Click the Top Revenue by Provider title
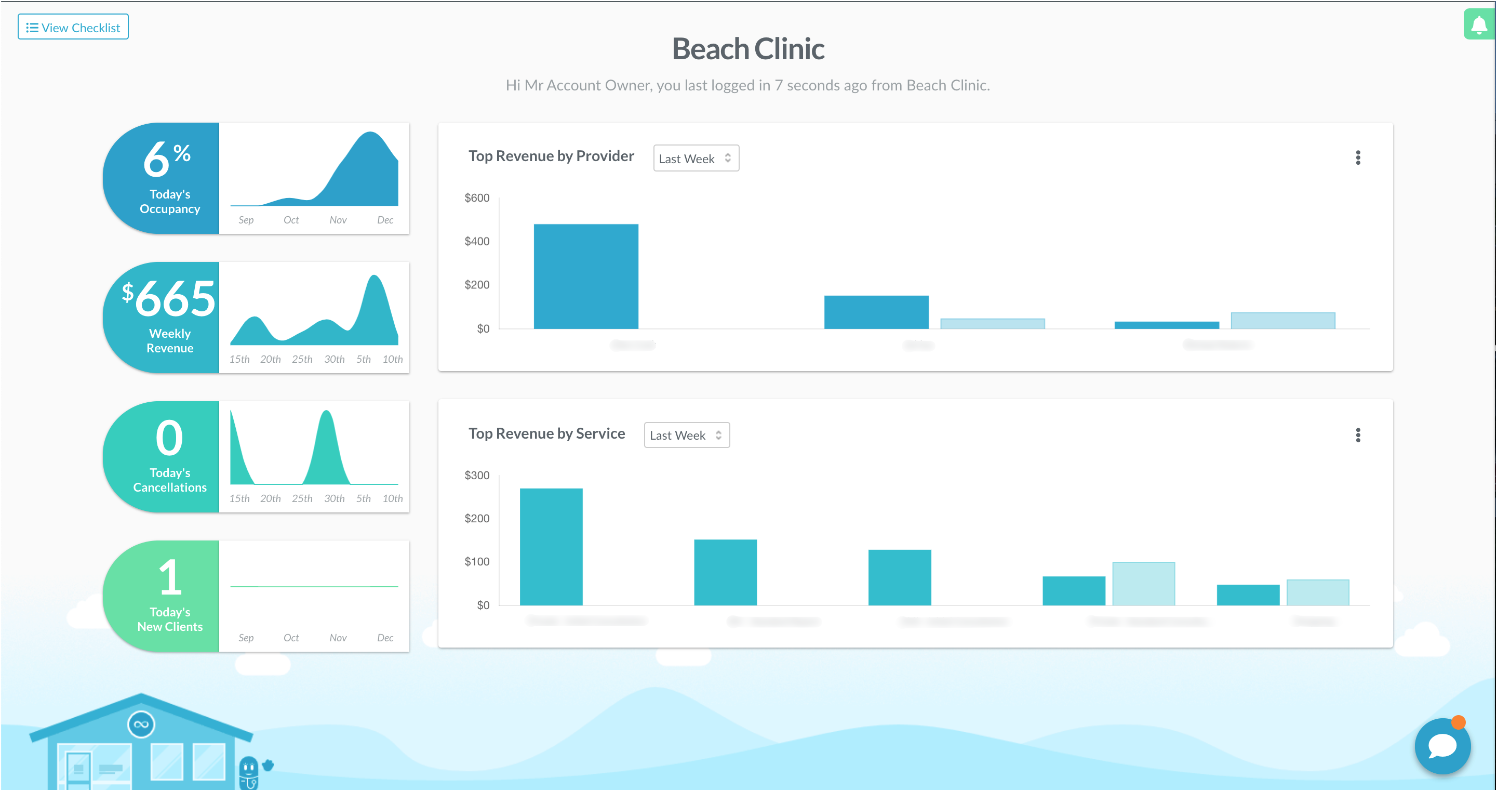 551,156
